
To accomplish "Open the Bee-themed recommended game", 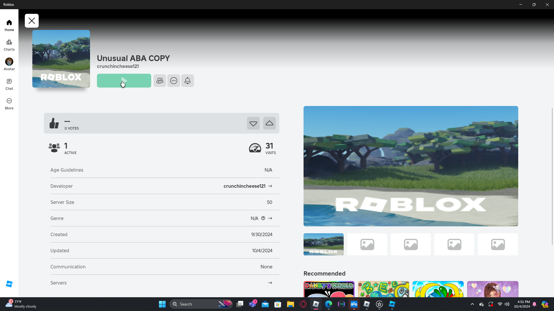I will click(x=383, y=289).
